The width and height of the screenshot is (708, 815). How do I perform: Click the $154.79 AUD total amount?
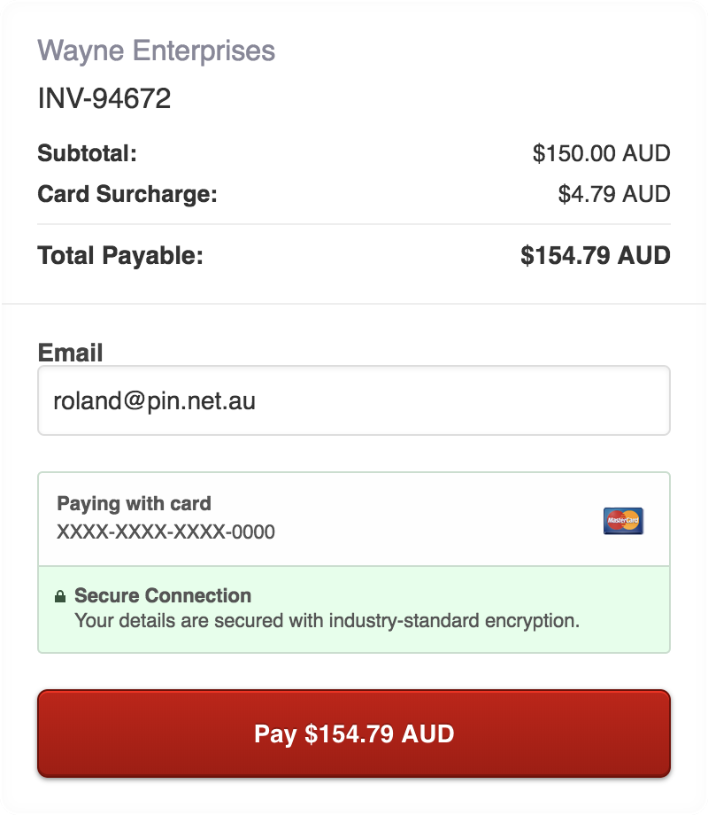coord(596,255)
